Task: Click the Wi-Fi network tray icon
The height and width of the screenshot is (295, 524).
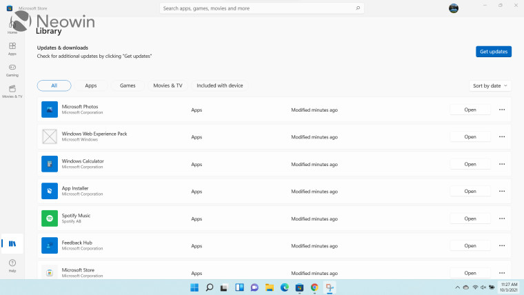Action: (475, 287)
